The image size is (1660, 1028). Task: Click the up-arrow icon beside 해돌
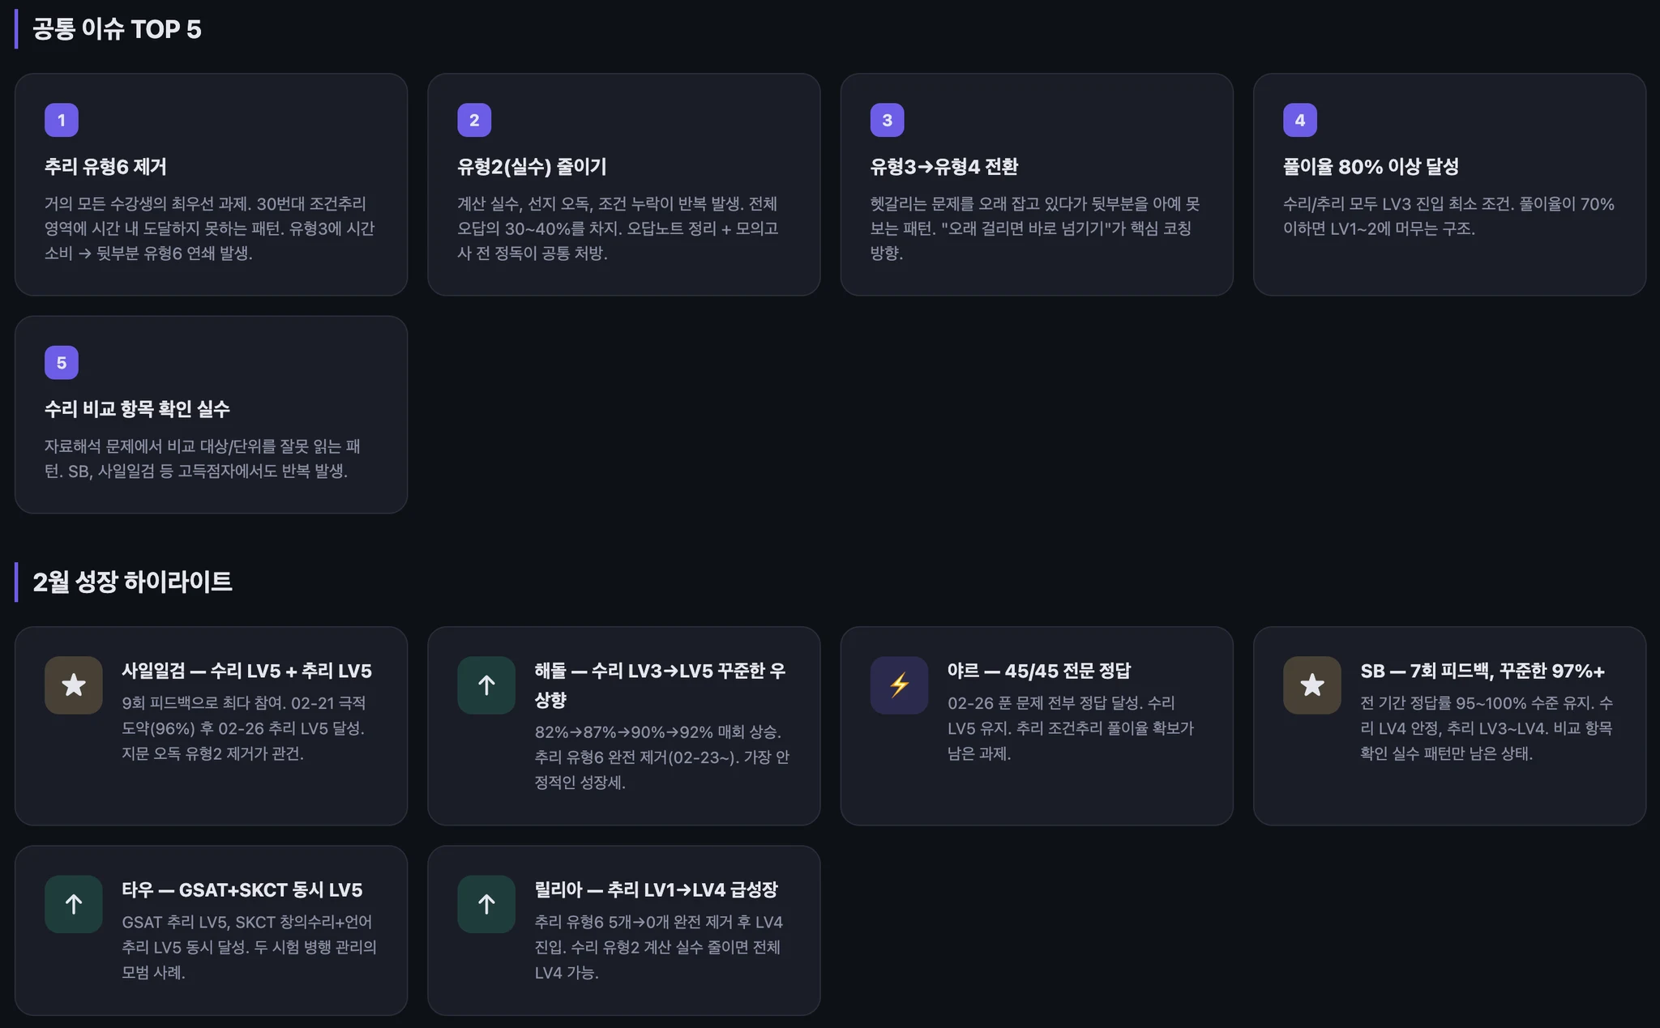click(x=486, y=685)
